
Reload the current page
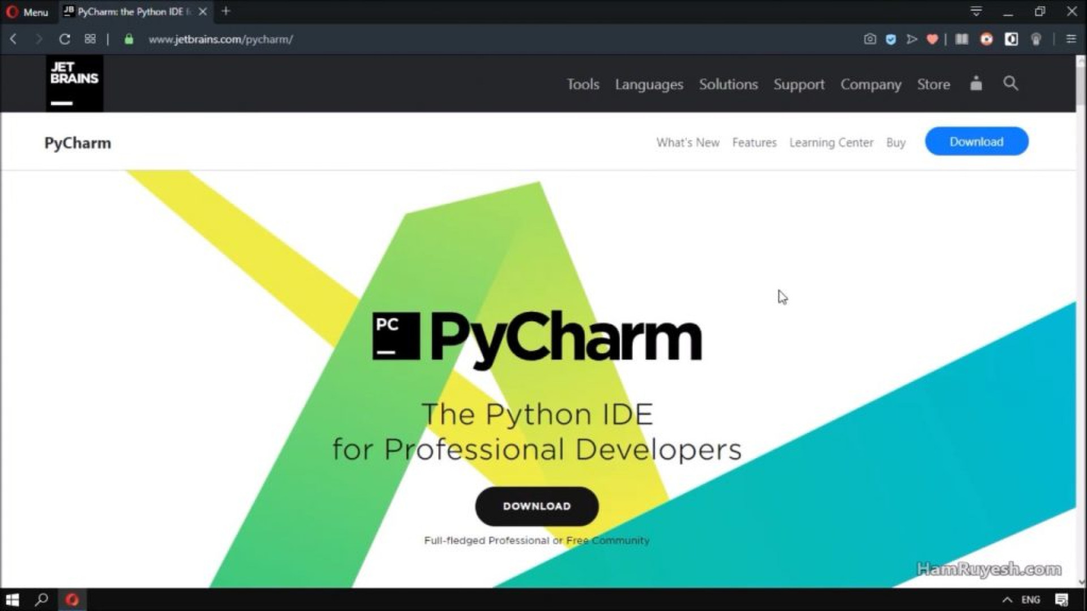pos(65,39)
